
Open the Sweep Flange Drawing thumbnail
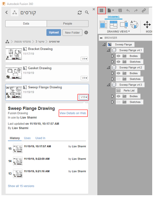click(14, 93)
